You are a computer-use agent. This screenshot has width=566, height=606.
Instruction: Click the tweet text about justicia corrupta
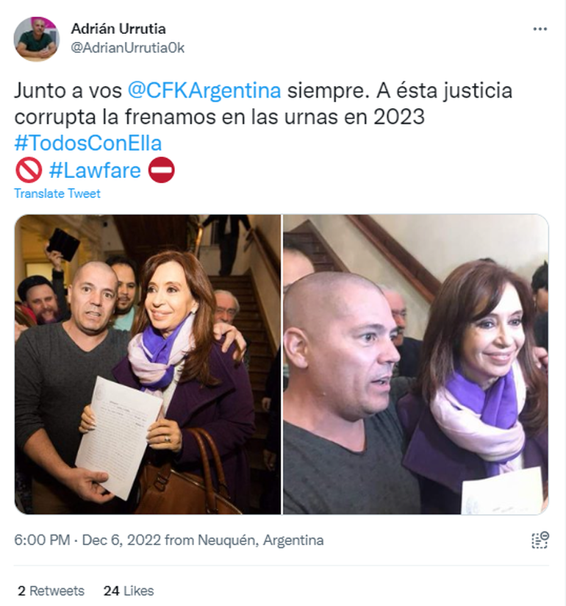click(263, 104)
